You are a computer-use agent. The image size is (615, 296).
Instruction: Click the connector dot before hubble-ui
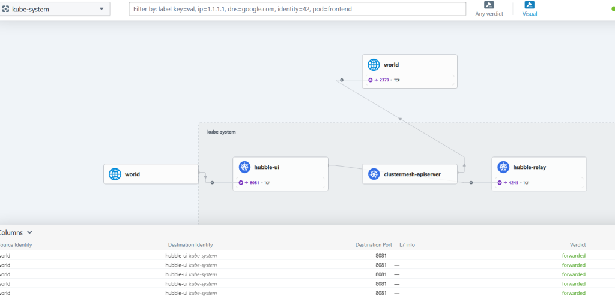(212, 183)
